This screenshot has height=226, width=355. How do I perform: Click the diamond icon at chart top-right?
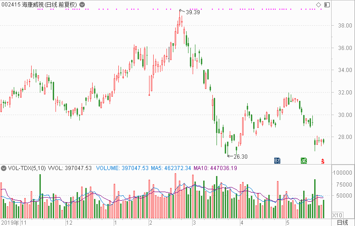point(319,5)
